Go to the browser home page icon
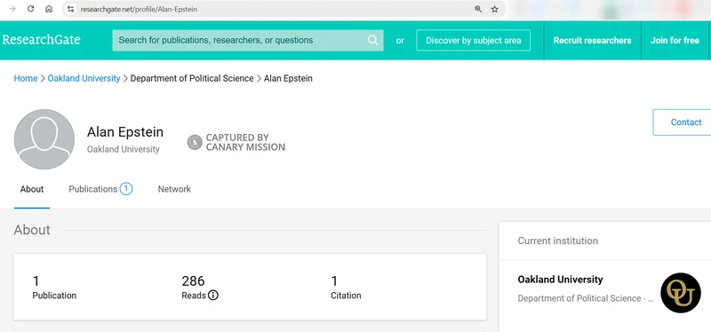 49,9
